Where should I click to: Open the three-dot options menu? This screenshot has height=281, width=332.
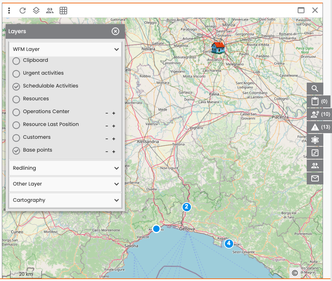click(9, 11)
